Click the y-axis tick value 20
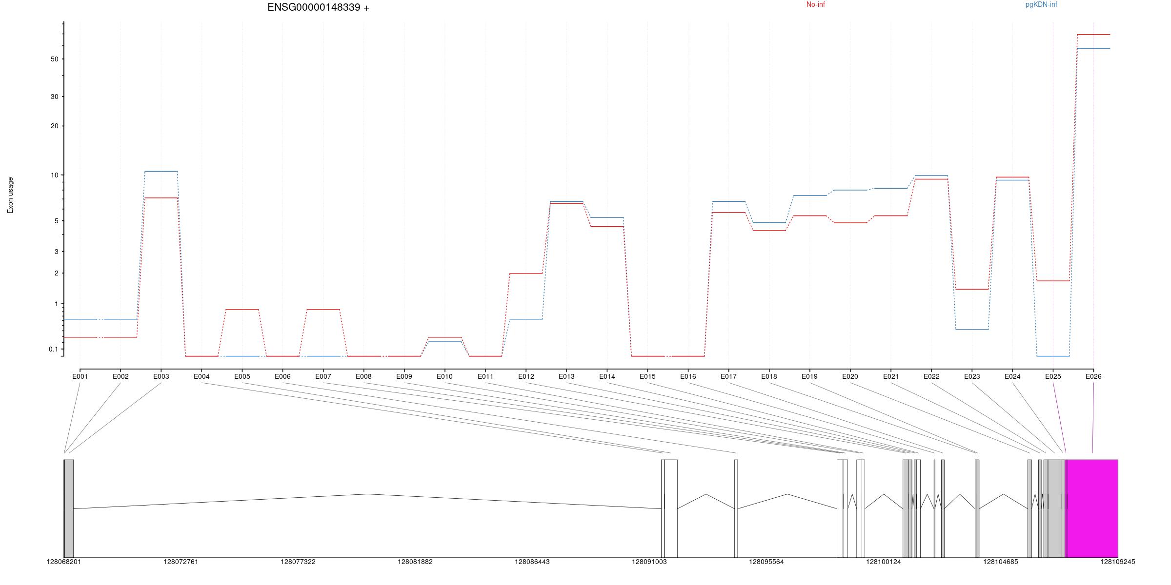Viewport: 1171px width, 585px height. pos(54,126)
